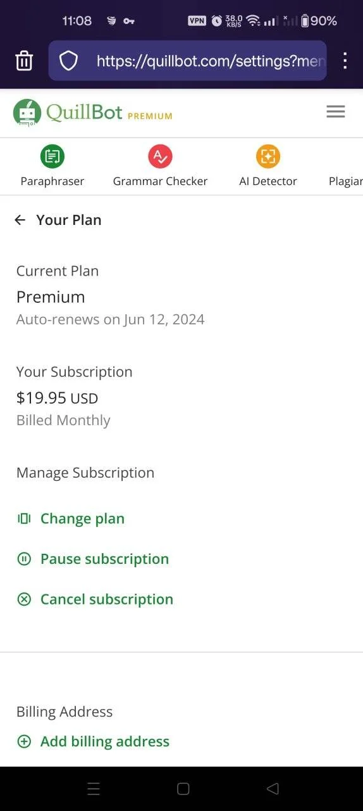The height and width of the screenshot is (811, 363).
Task: Open the browser three-dot overflow menu
Action: click(345, 61)
